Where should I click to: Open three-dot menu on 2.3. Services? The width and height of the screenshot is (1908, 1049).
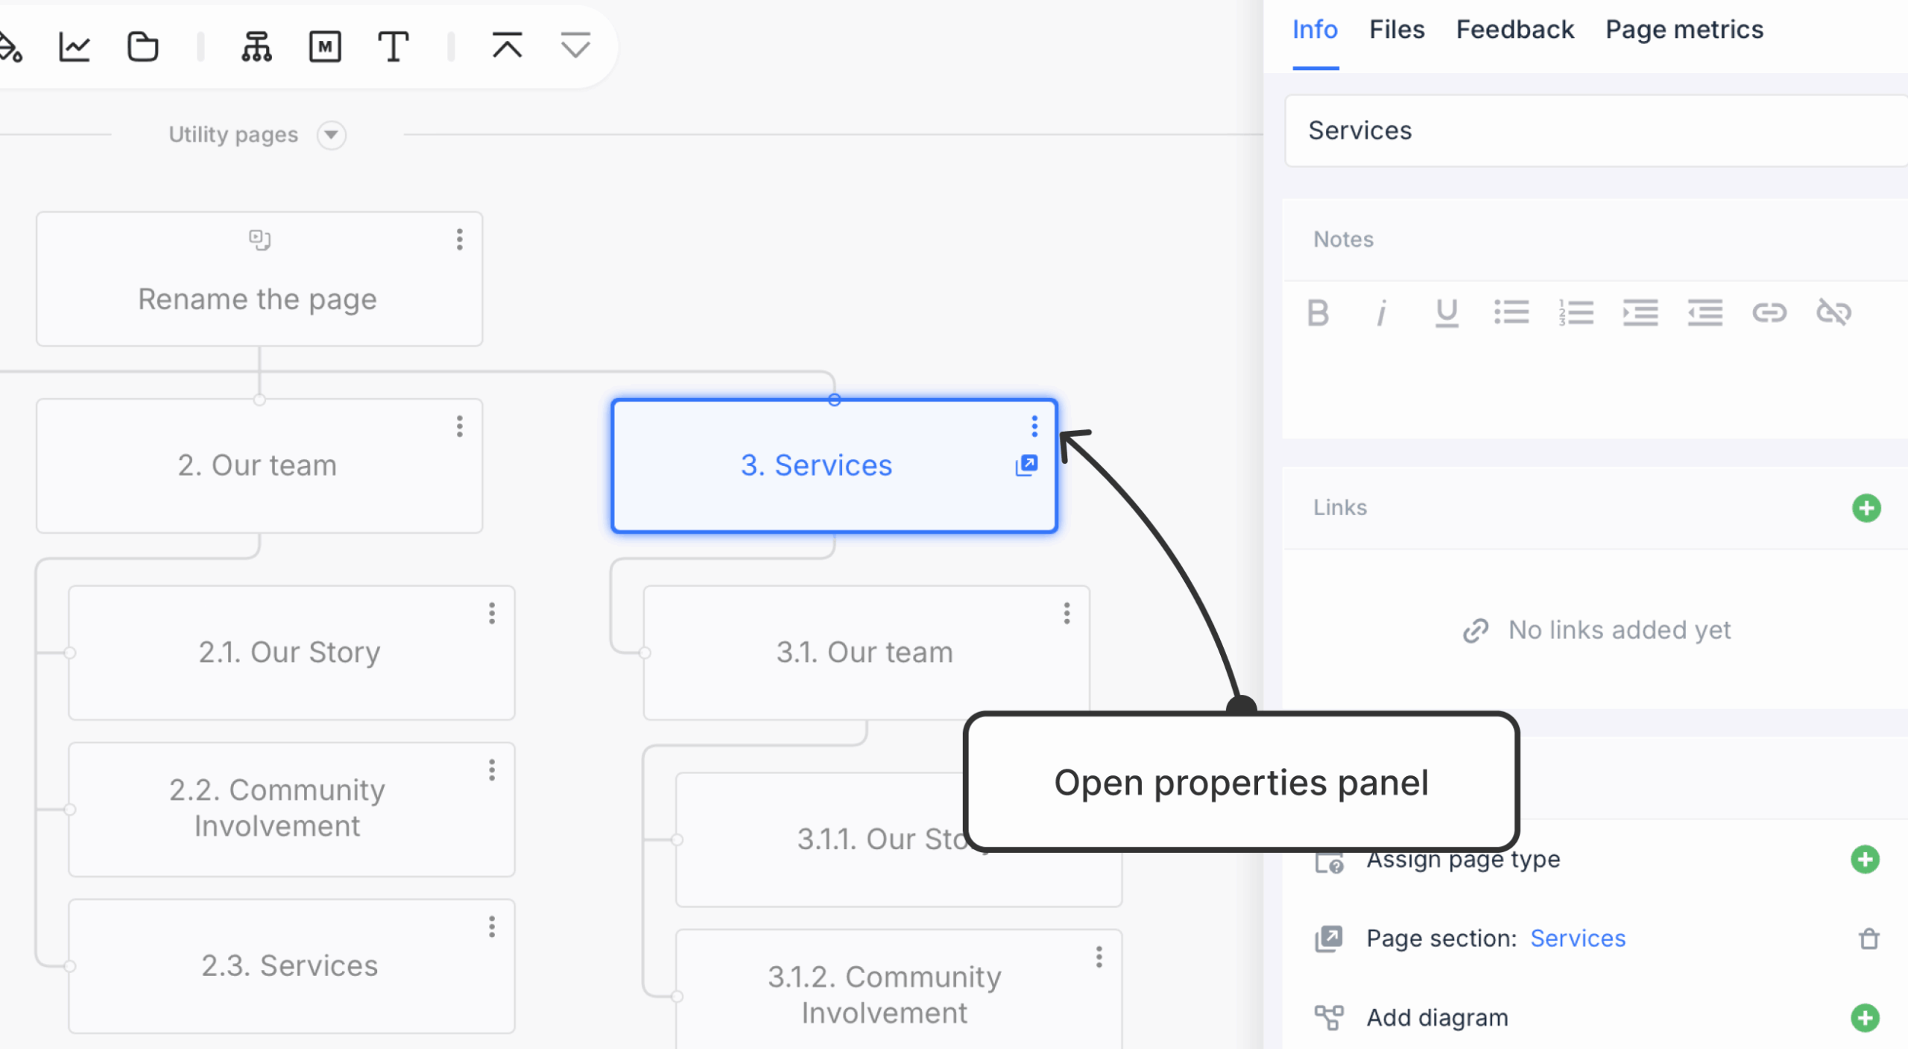coord(492,927)
